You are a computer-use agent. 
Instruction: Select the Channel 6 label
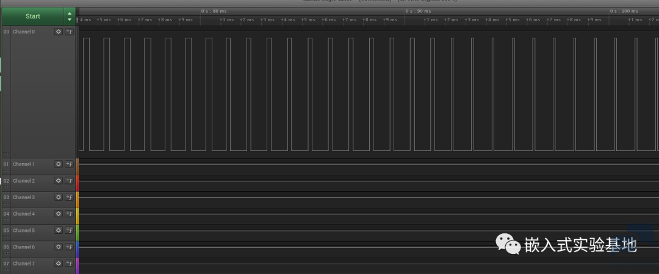(24, 247)
